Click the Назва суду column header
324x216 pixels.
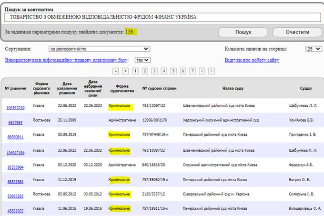tap(233, 89)
